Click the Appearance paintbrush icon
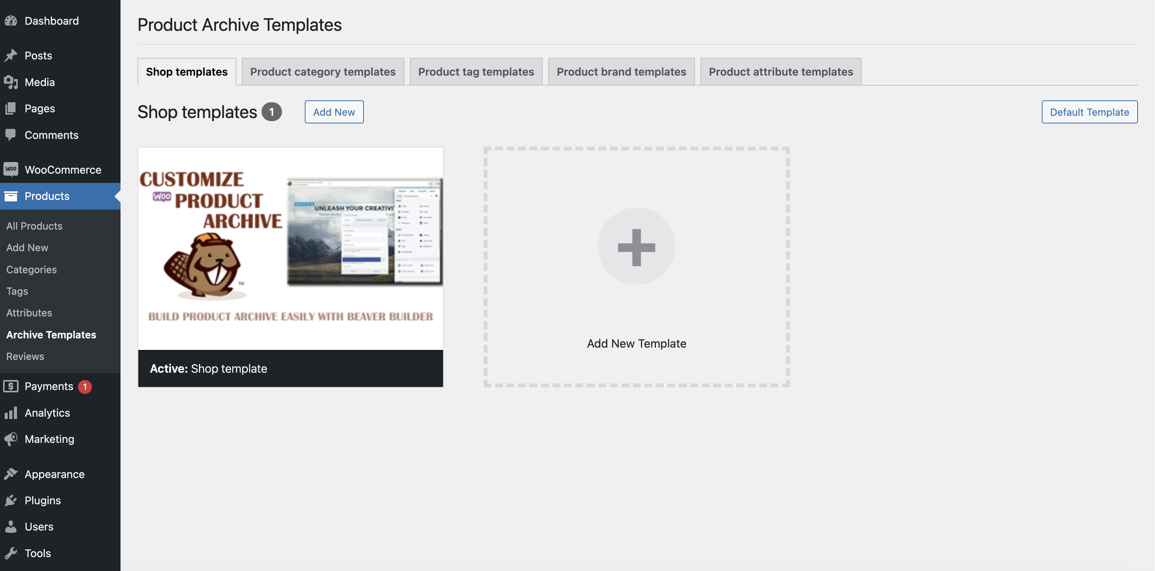Image resolution: width=1155 pixels, height=571 pixels. [11, 474]
